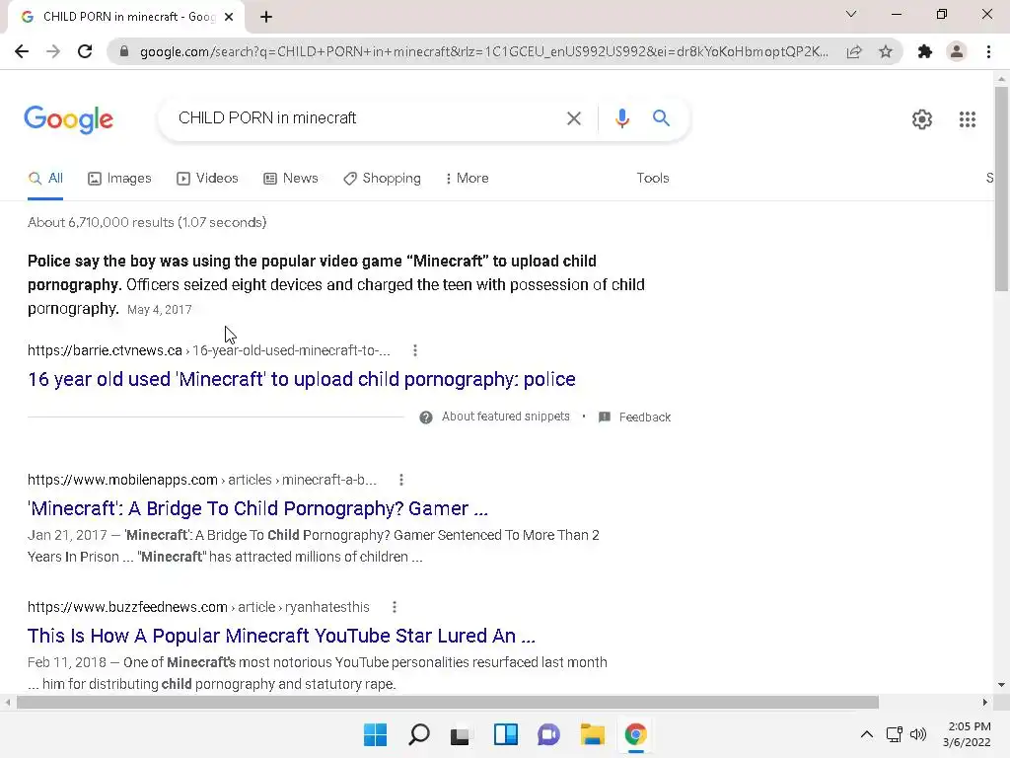Click the scroll down arrow

pyautogui.click(x=1001, y=685)
